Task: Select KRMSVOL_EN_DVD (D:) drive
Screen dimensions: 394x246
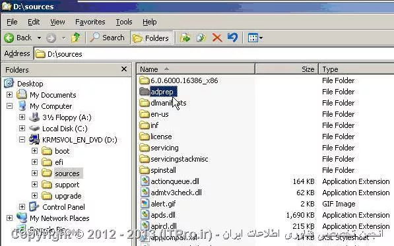Action: click(x=80, y=140)
